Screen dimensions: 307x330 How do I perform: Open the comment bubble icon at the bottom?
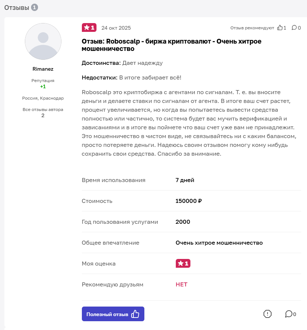pos(288,314)
